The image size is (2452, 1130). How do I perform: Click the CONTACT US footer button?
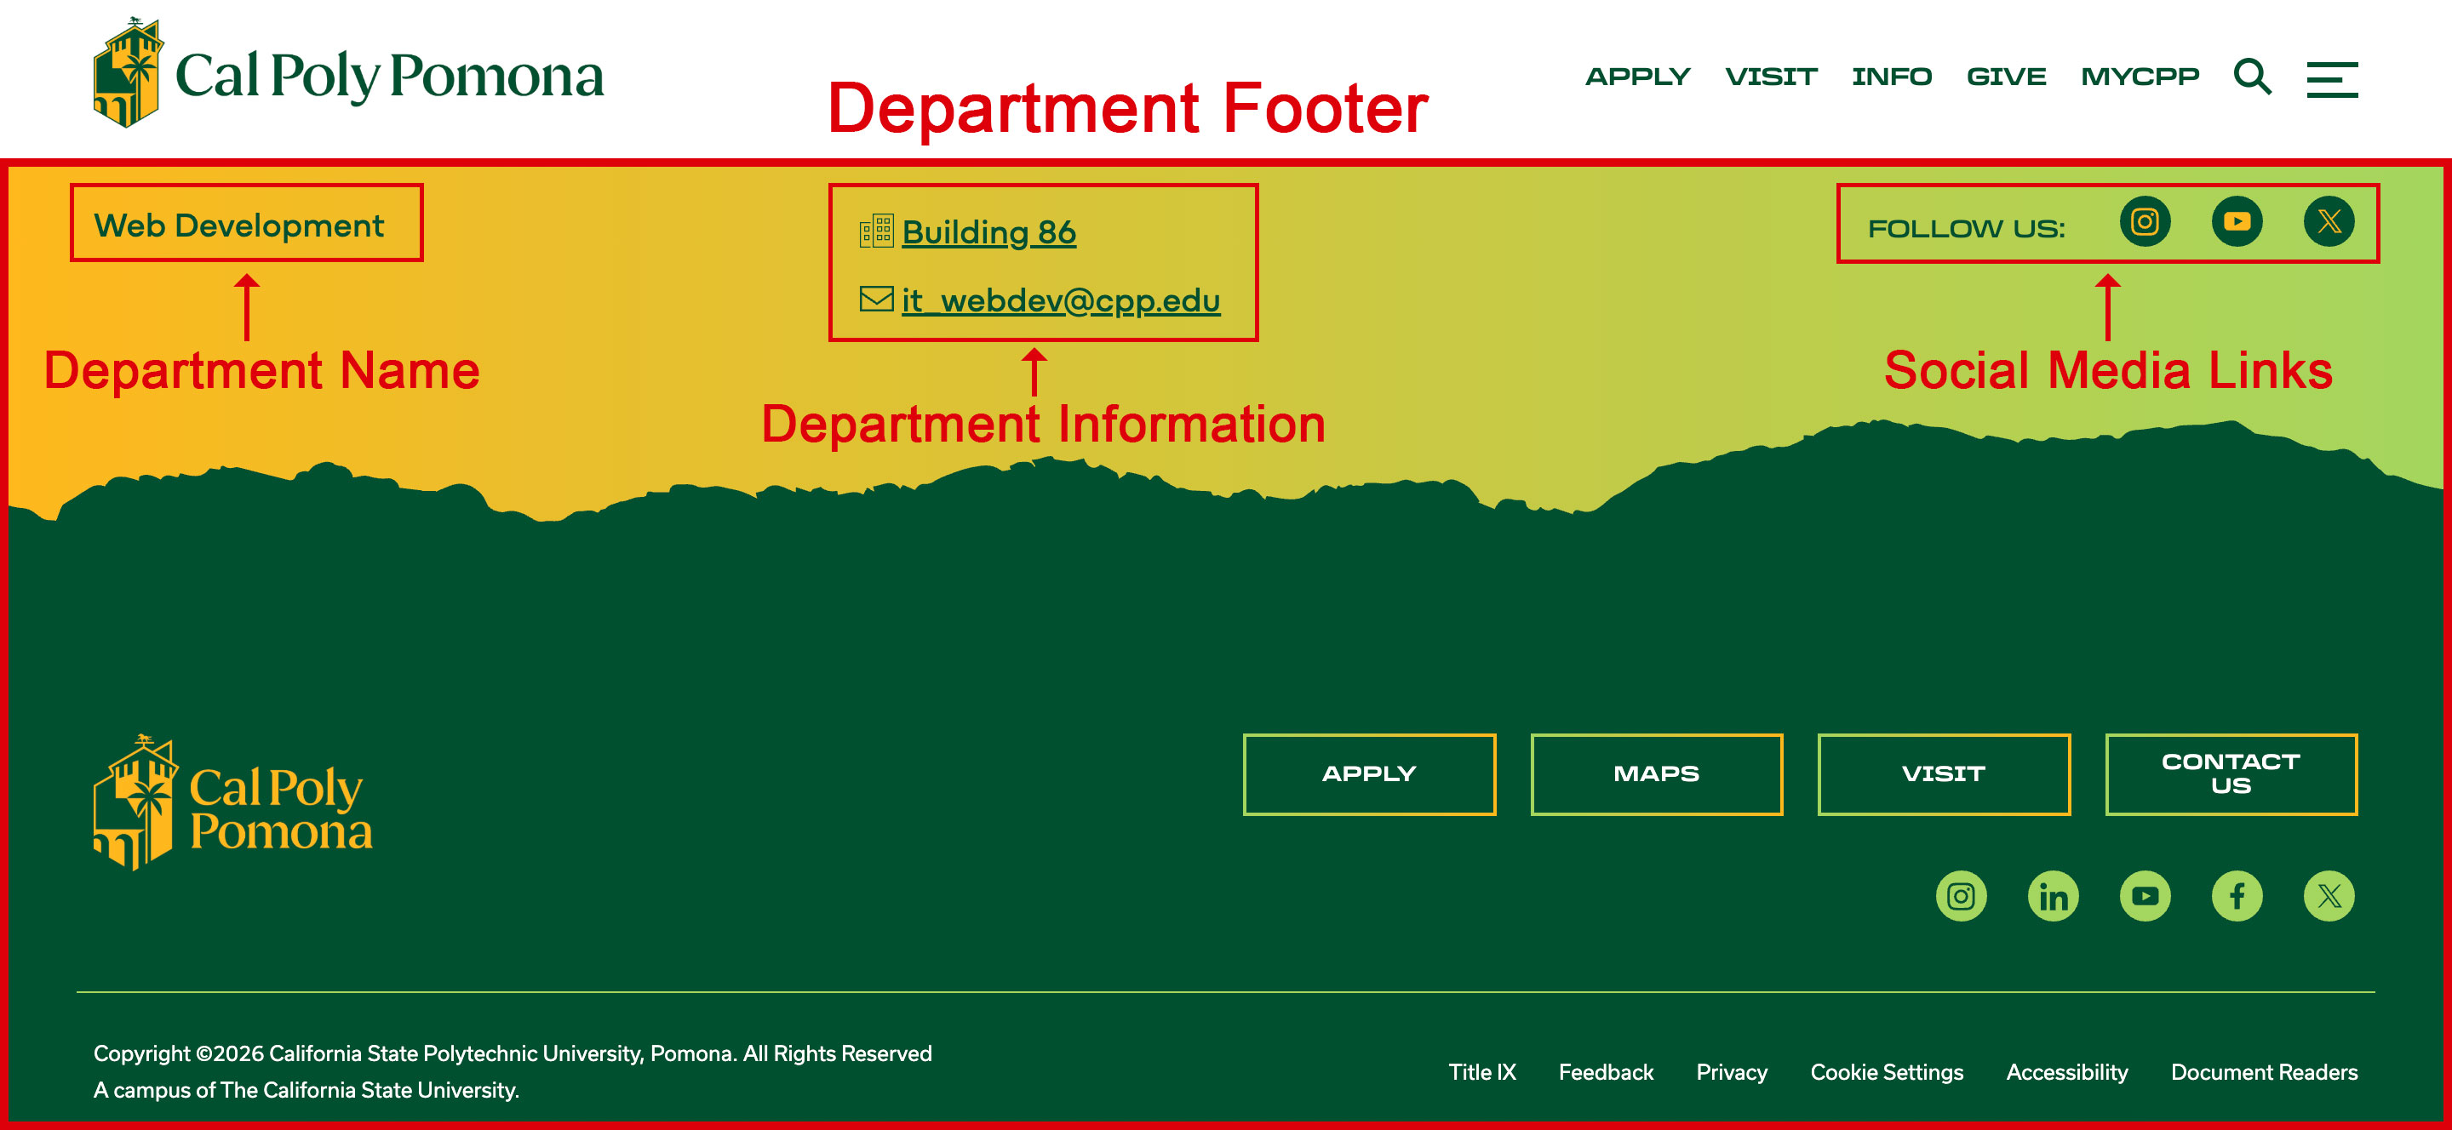[2231, 774]
